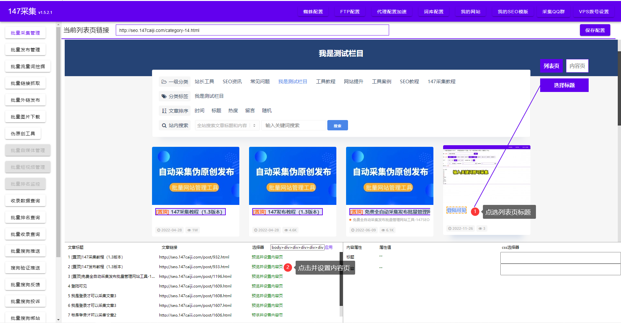Select 搜狗验证推送 in sidebar
This screenshot has height=323, width=621.
coord(25,268)
